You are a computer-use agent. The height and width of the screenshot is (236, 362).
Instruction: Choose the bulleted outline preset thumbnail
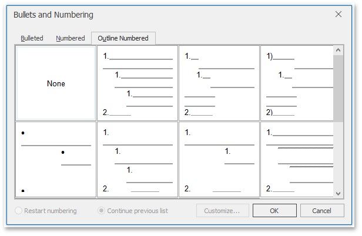pyautogui.click(x=56, y=160)
